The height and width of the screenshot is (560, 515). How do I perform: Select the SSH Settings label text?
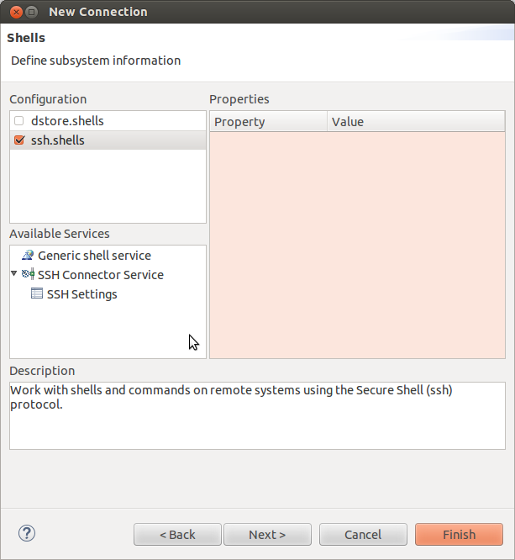(81, 294)
